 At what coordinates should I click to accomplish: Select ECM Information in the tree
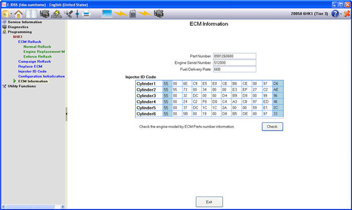[33, 81]
